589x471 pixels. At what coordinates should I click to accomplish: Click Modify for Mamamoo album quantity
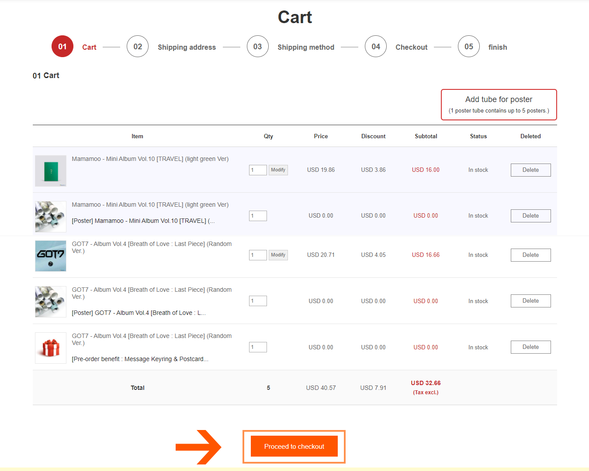278,170
